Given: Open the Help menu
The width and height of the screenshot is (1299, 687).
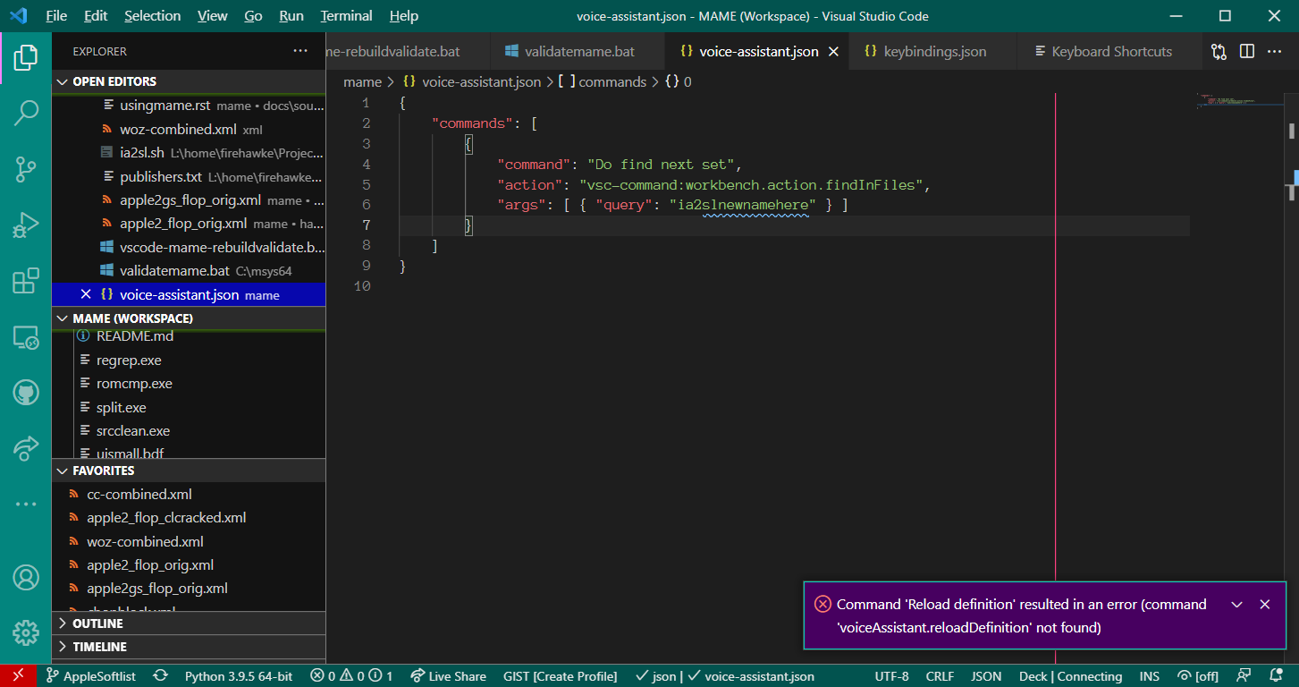Looking at the screenshot, I should click(x=404, y=16).
